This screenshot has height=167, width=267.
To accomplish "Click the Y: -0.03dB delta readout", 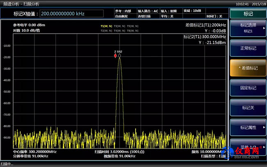I will [x=215, y=31].
